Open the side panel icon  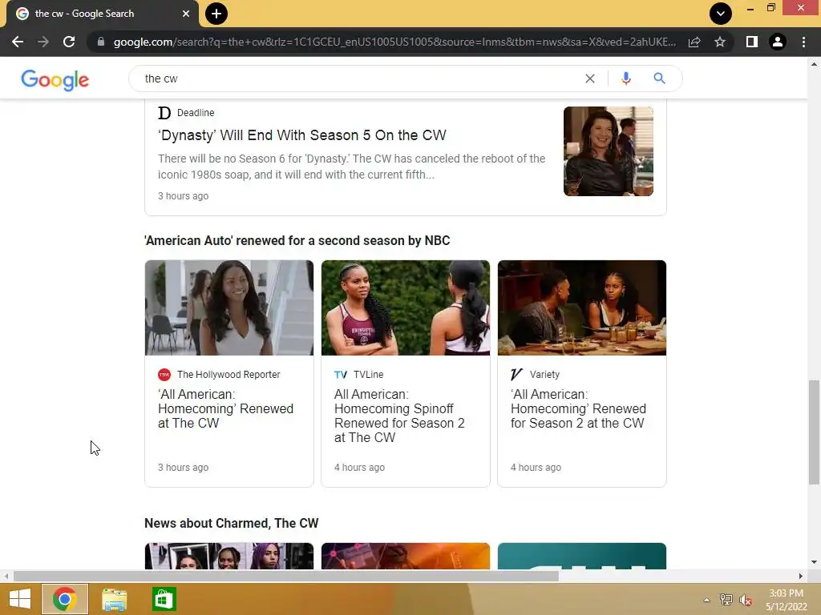click(751, 42)
